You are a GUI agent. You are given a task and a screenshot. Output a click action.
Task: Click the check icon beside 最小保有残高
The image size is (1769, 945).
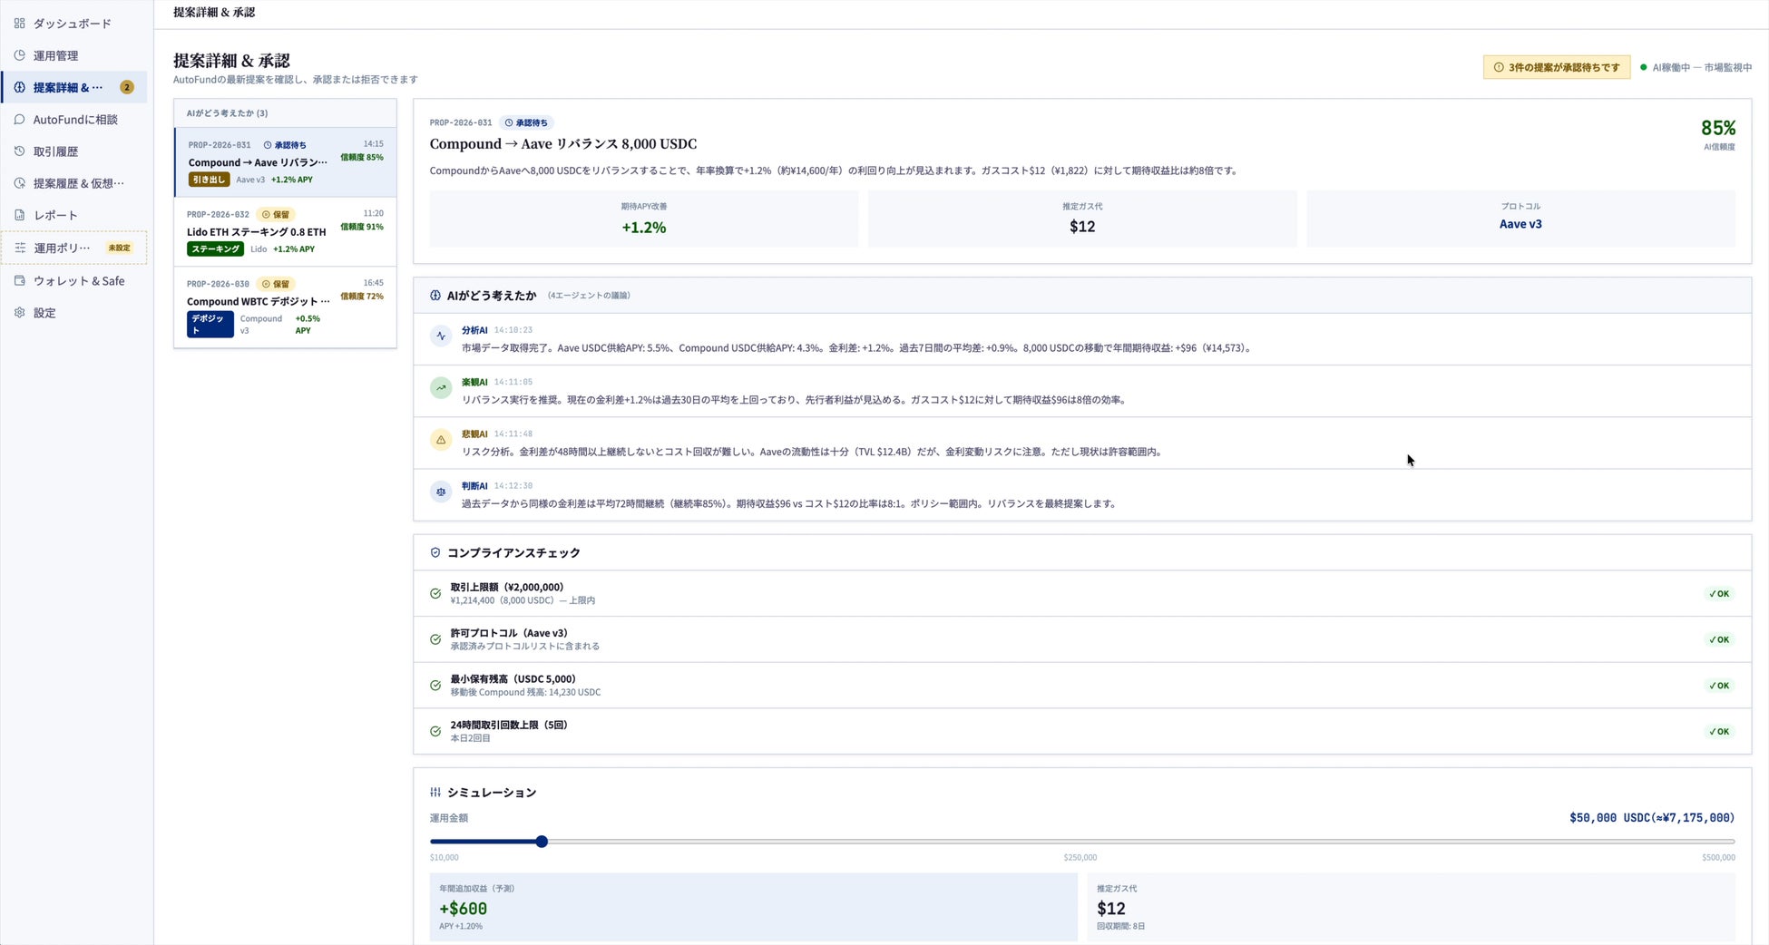click(x=435, y=686)
